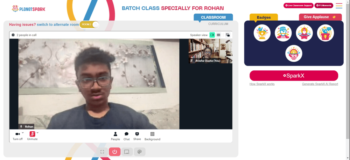Toggle the ROOM 2 switch
The width and height of the screenshot is (350, 160).
pyautogui.click(x=89, y=24)
